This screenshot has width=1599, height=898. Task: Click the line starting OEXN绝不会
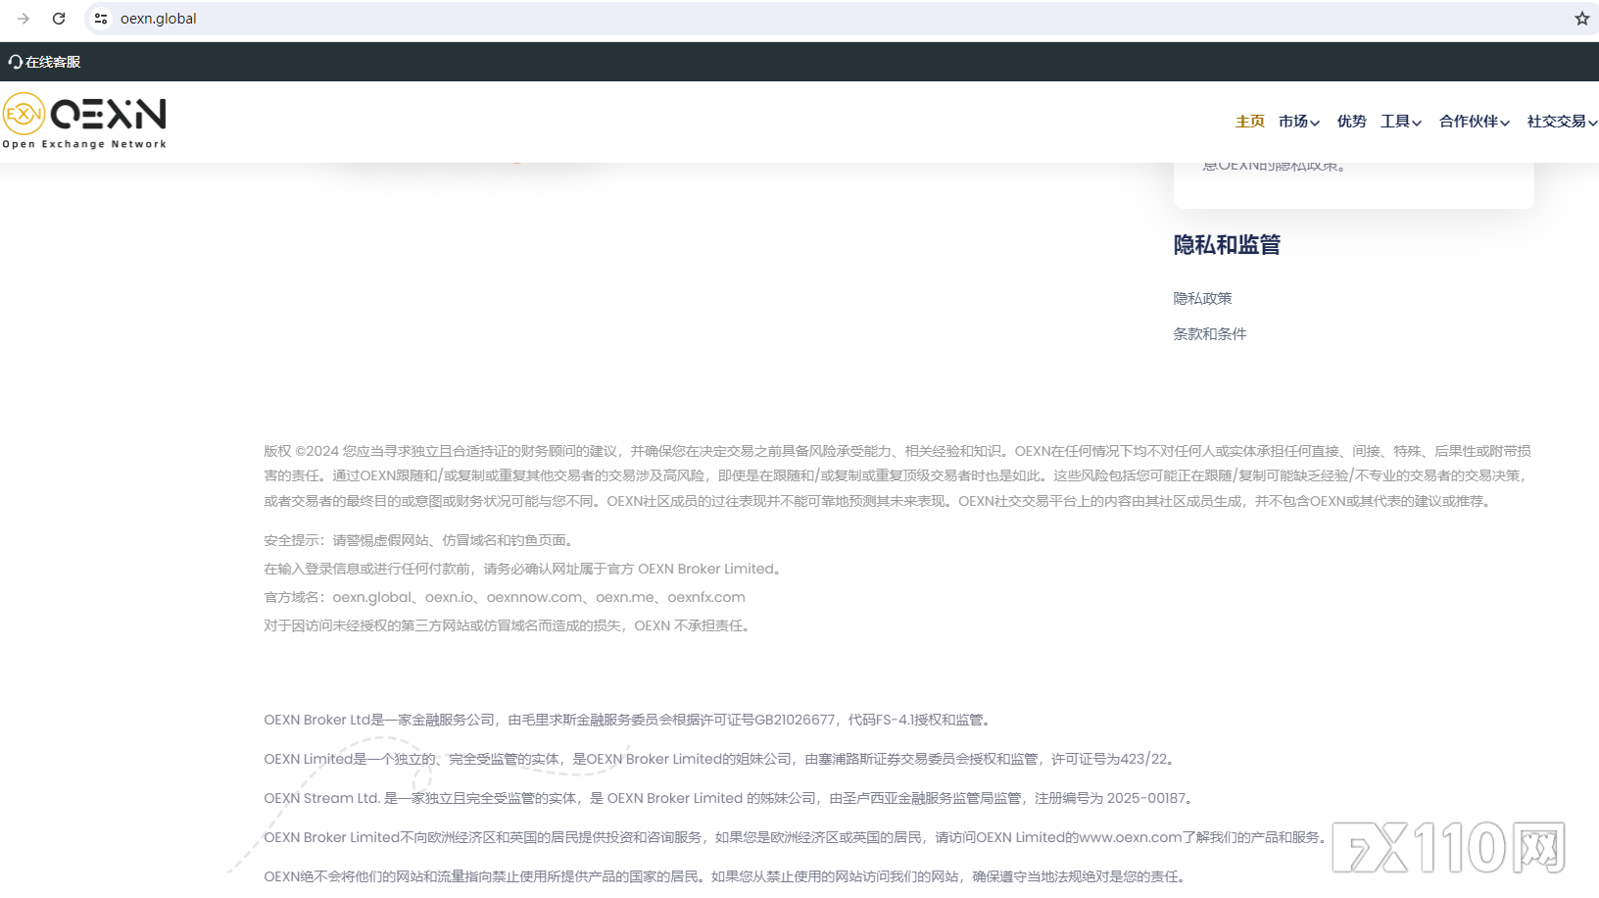(727, 876)
